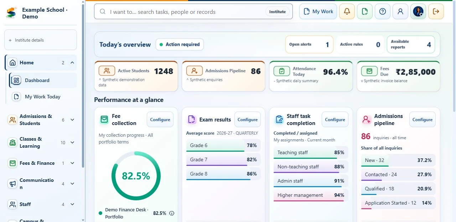Open My Work Today in the sidebar
This screenshot has width=456, height=222.
pos(43,97)
